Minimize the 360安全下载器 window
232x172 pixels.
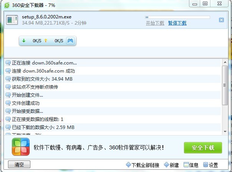[195, 4]
